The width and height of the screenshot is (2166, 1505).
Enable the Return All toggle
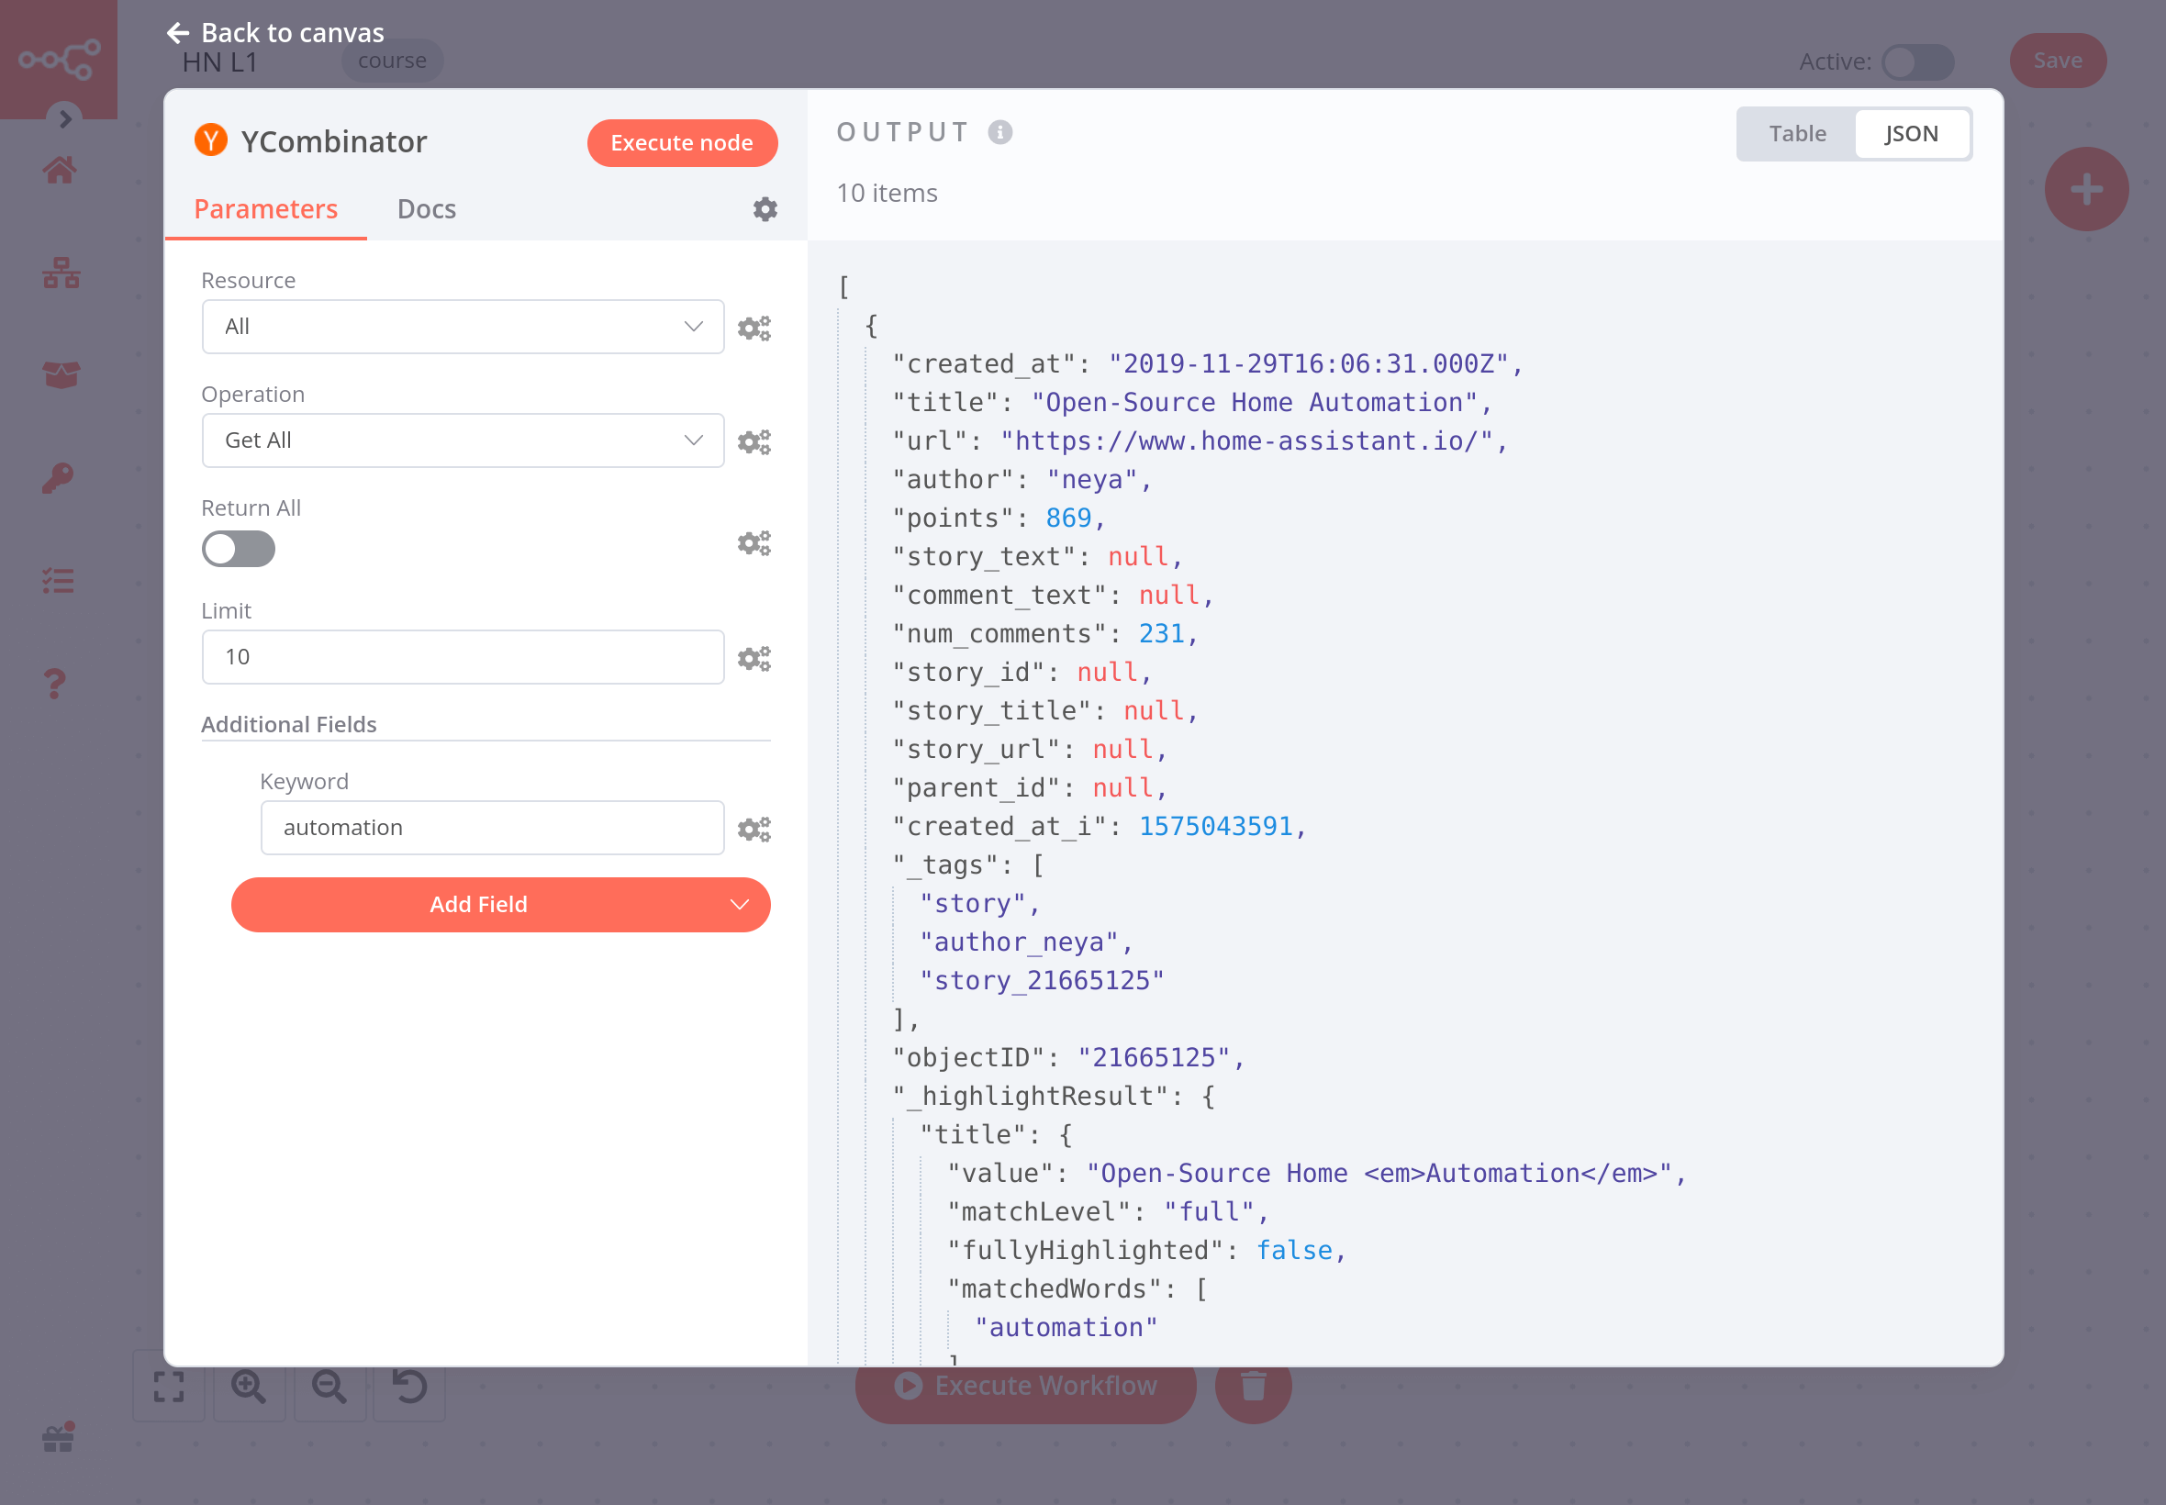(239, 549)
